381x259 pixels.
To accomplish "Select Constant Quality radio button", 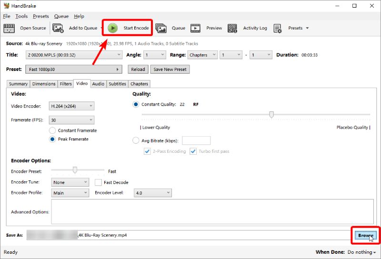I will tap(136, 104).
